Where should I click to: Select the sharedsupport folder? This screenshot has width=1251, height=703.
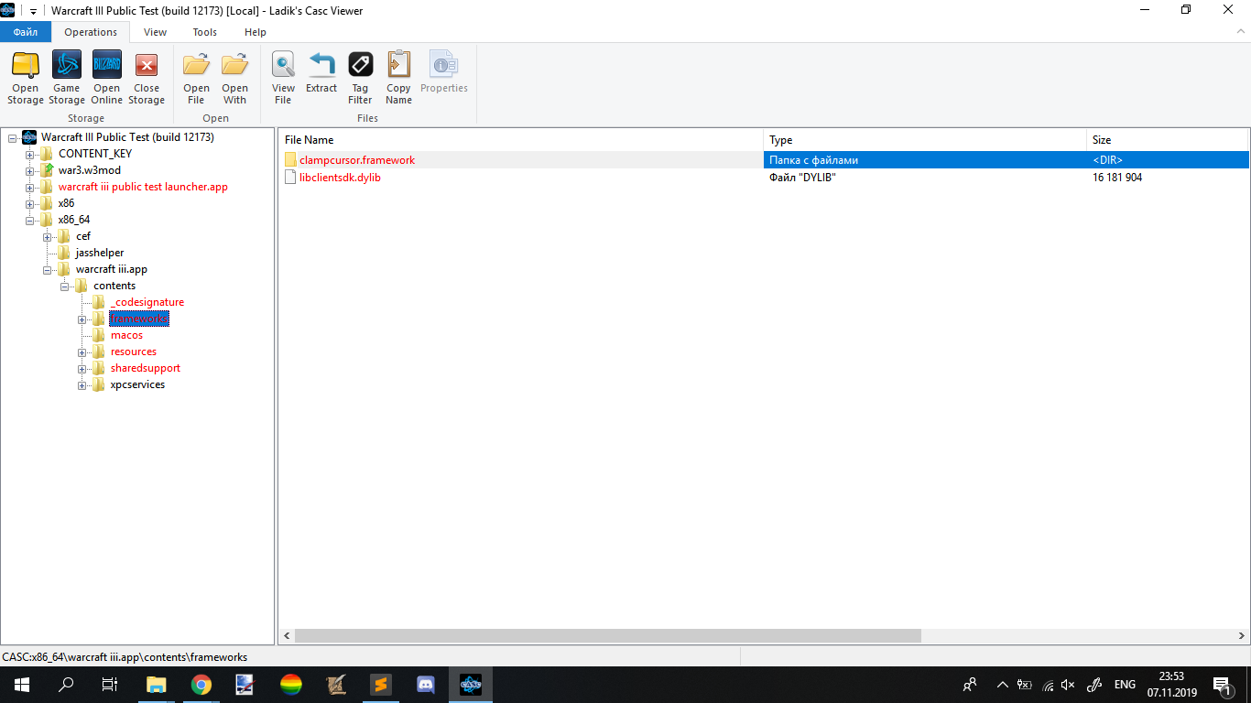point(146,368)
